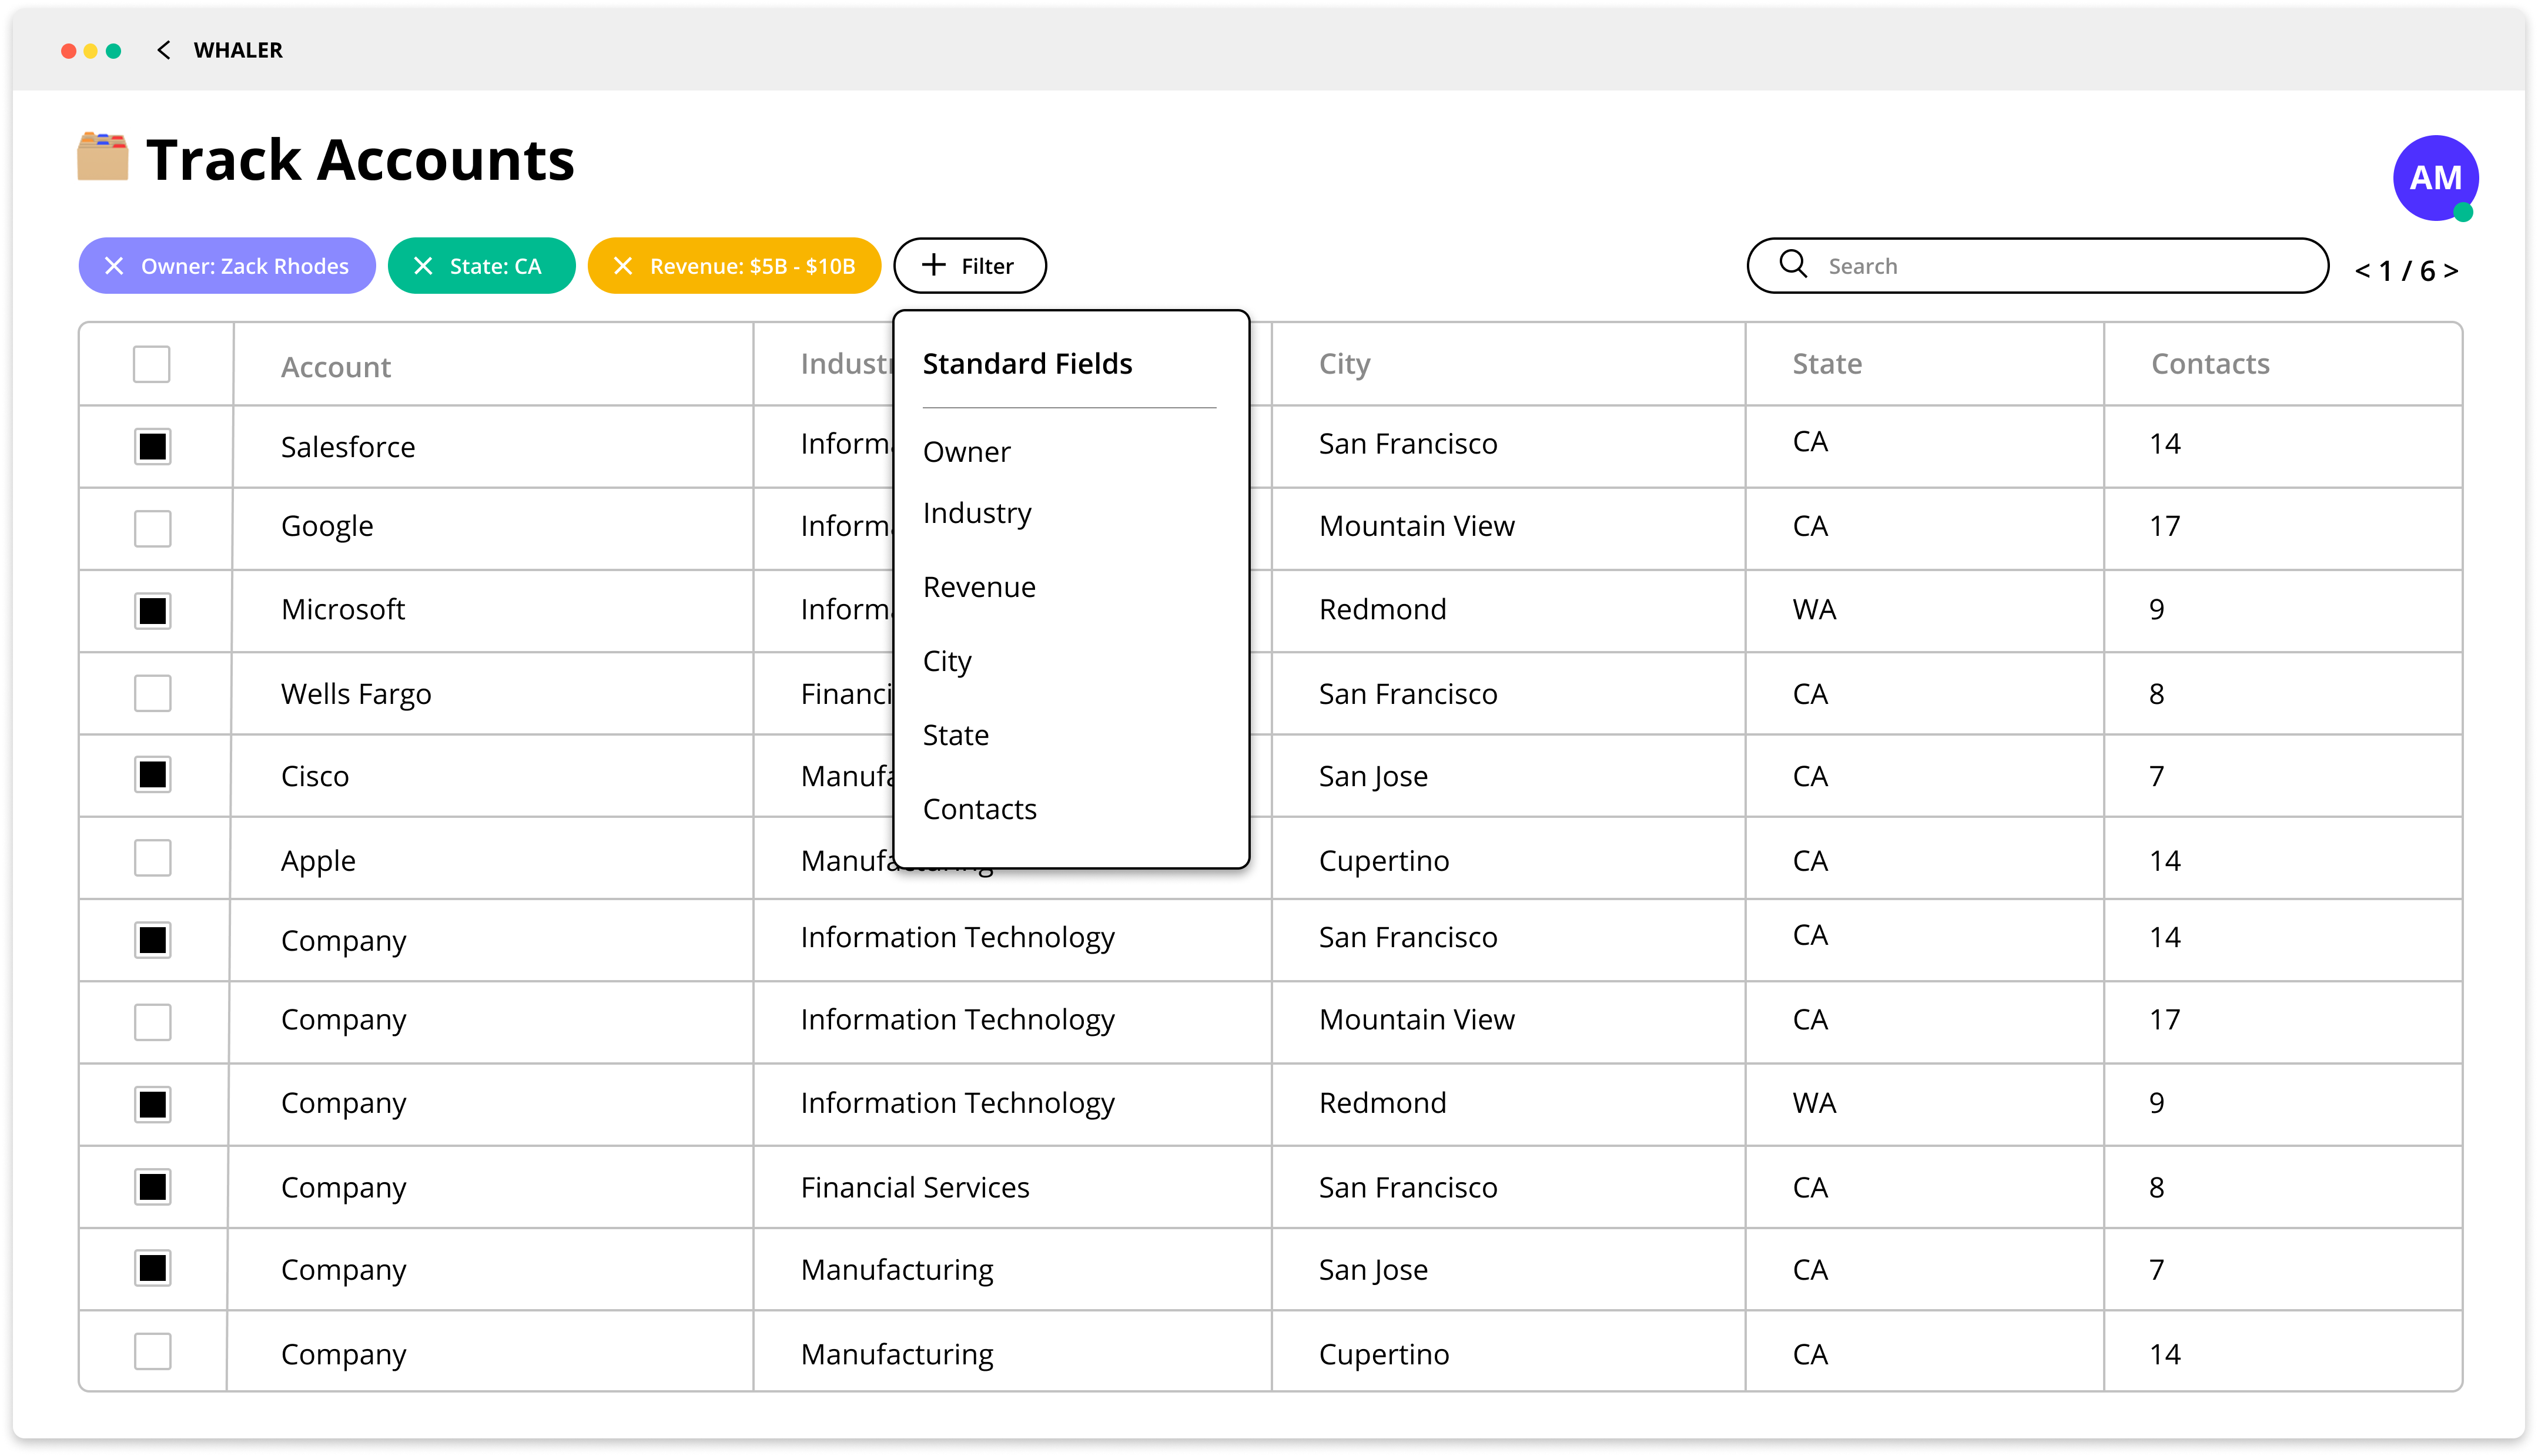The width and height of the screenshot is (2538, 1456).
Task: Remove the State: CA filter chip
Action: (x=423, y=266)
